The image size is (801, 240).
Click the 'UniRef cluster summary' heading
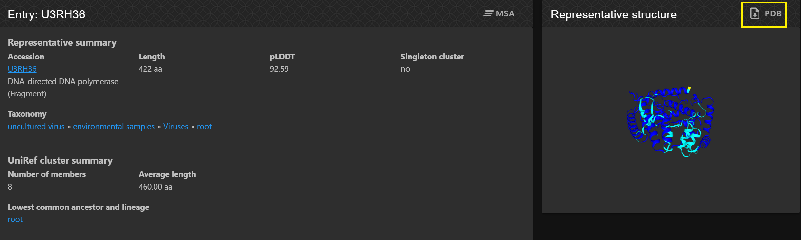(60, 160)
